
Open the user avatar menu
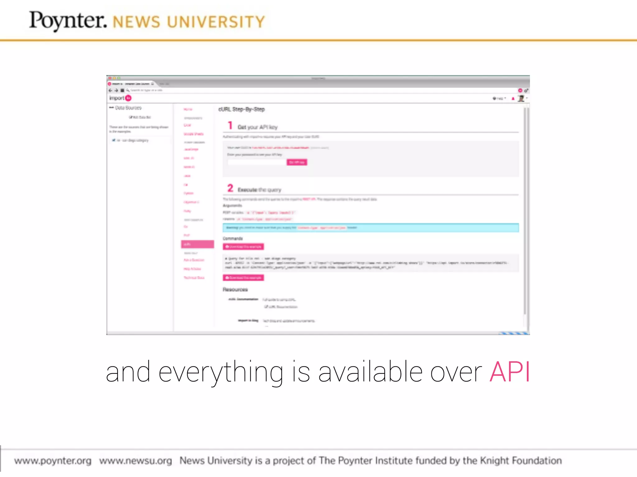[522, 98]
